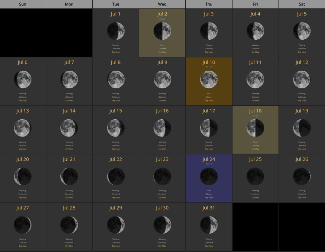Click the Jul 18 date label
The width and height of the screenshot is (325, 252).
[255, 111]
